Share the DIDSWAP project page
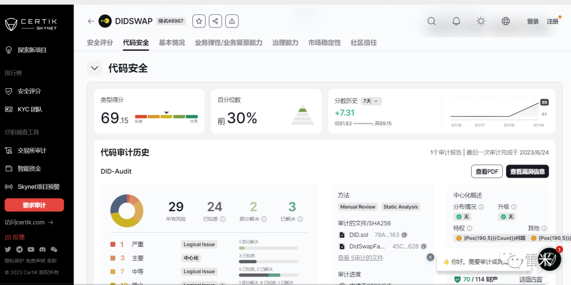Screen dimensions: 571x285 [215, 21]
